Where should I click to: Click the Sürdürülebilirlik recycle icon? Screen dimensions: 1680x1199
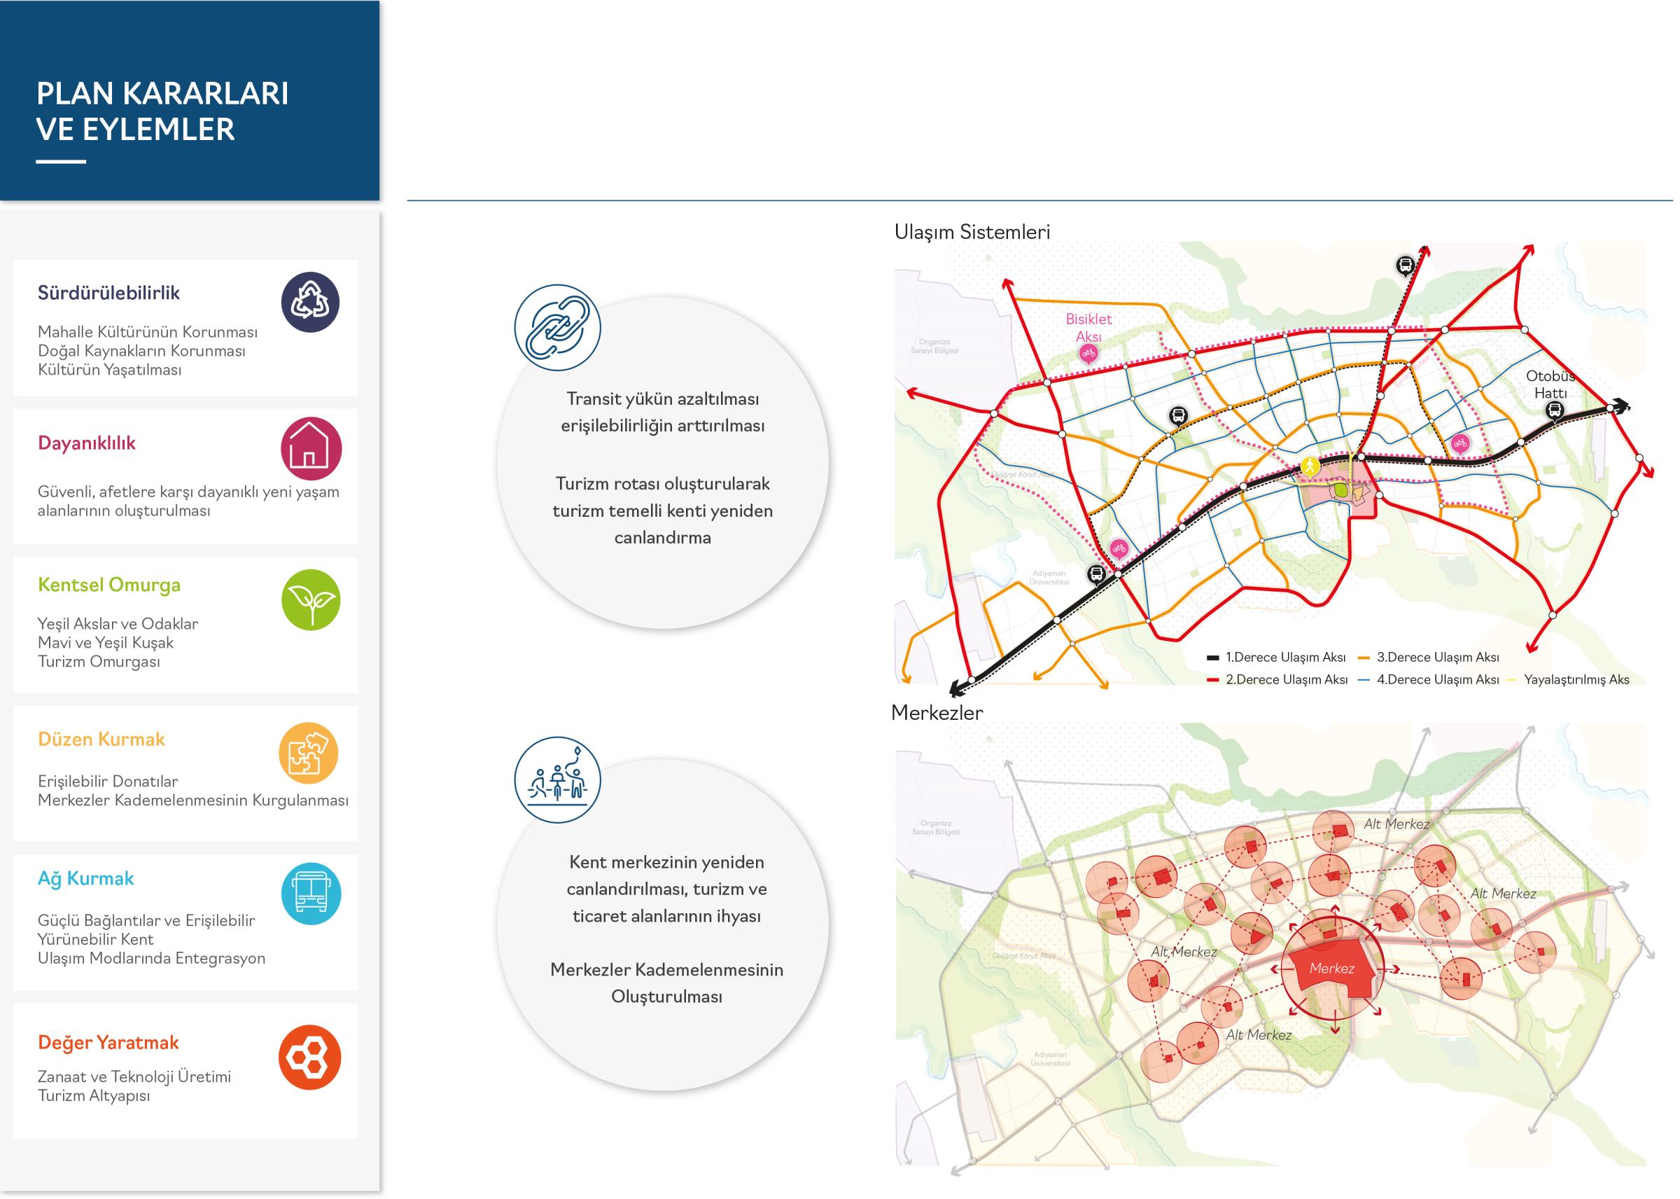310,302
